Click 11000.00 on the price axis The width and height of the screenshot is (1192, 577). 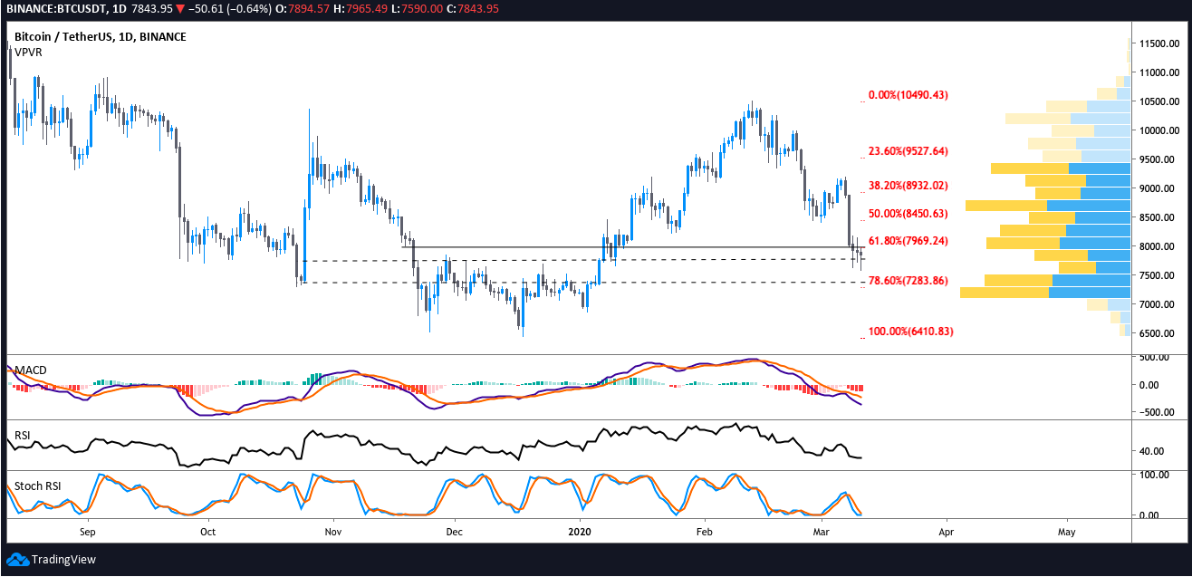[x=1158, y=72]
